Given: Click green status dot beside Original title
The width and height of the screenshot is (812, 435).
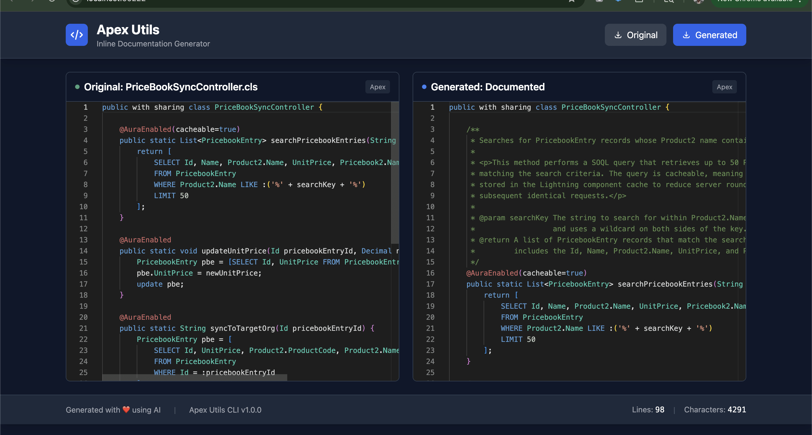Looking at the screenshot, I should pos(77,87).
